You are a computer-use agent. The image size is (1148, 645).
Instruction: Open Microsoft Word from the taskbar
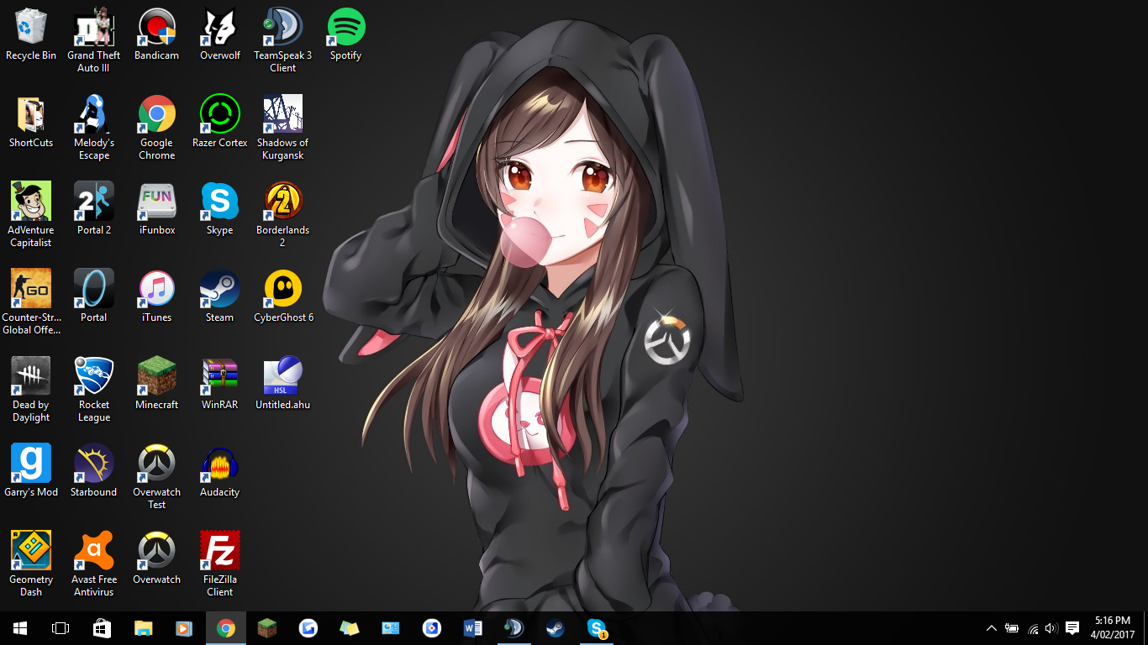(472, 628)
